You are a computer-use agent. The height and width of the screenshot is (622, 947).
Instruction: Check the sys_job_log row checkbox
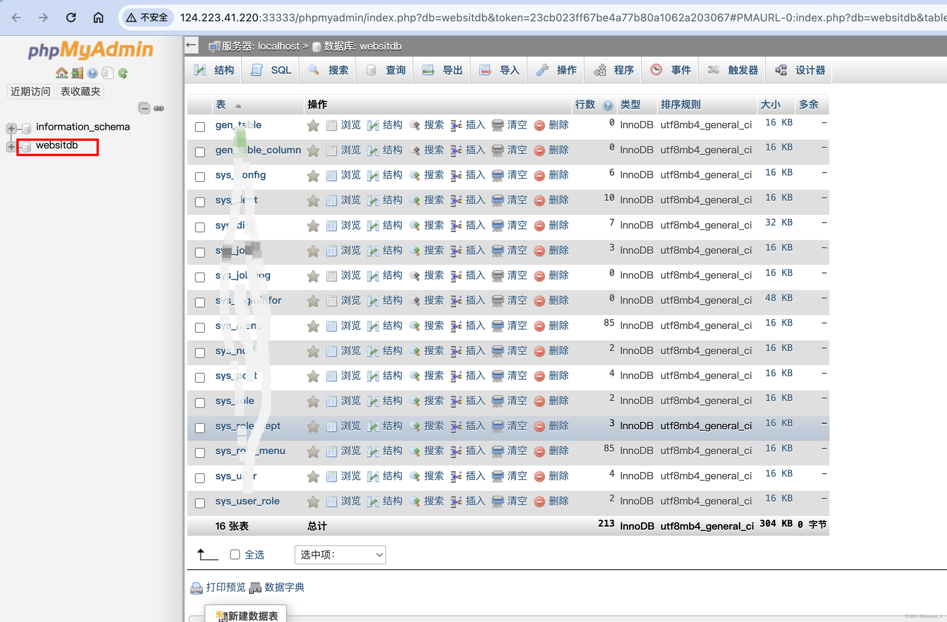tap(200, 277)
